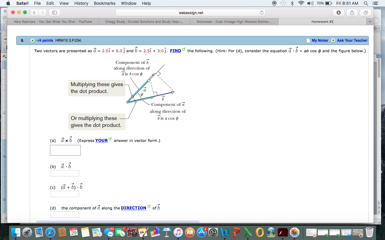Reload the webassign.net page
This screenshot has width=385, height=240.
261,13
